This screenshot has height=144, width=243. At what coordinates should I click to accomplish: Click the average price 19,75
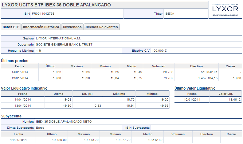point(138,78)
